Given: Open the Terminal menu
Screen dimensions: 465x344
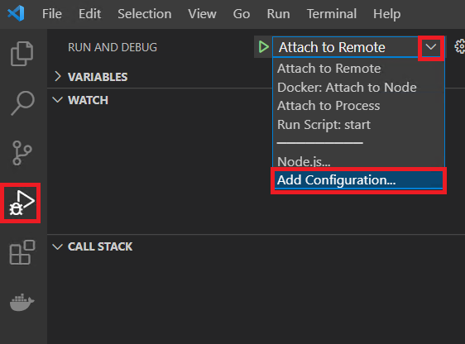Looking at the screenshot, I should point(332,14).
